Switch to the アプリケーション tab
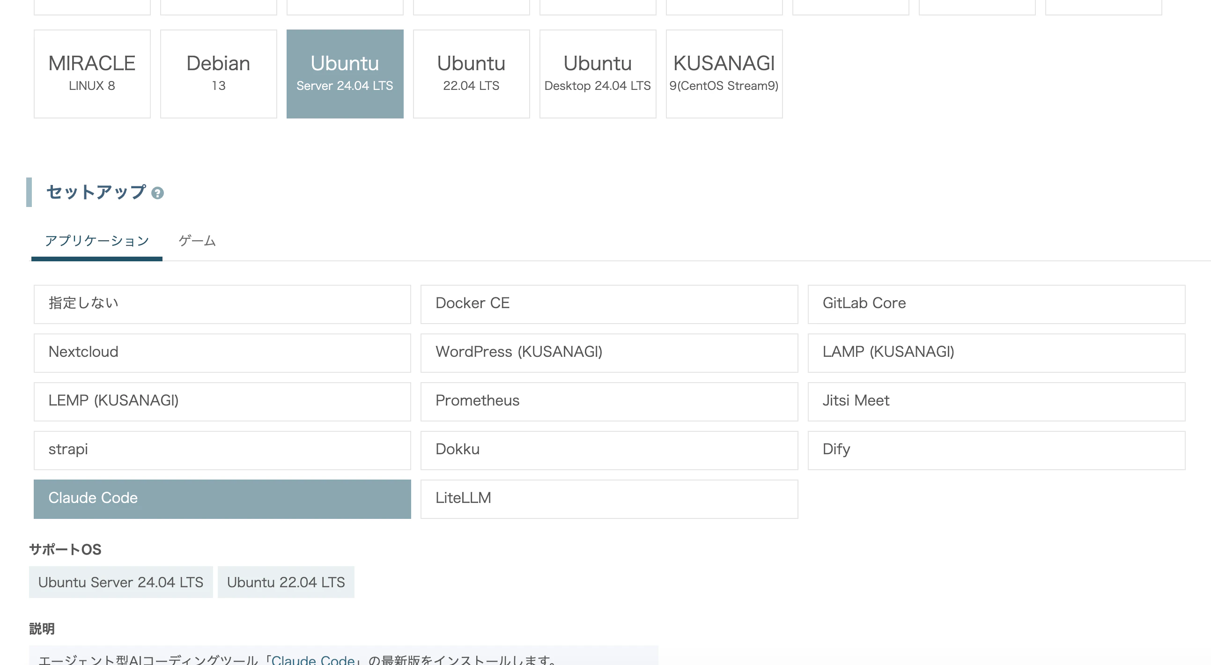 [97, 241]
